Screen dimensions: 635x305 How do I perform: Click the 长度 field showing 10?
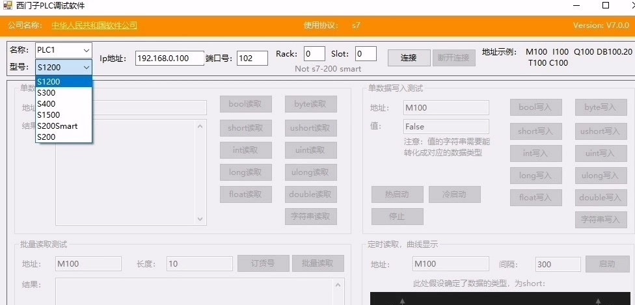pyautogui.click(x=199, y=263)
